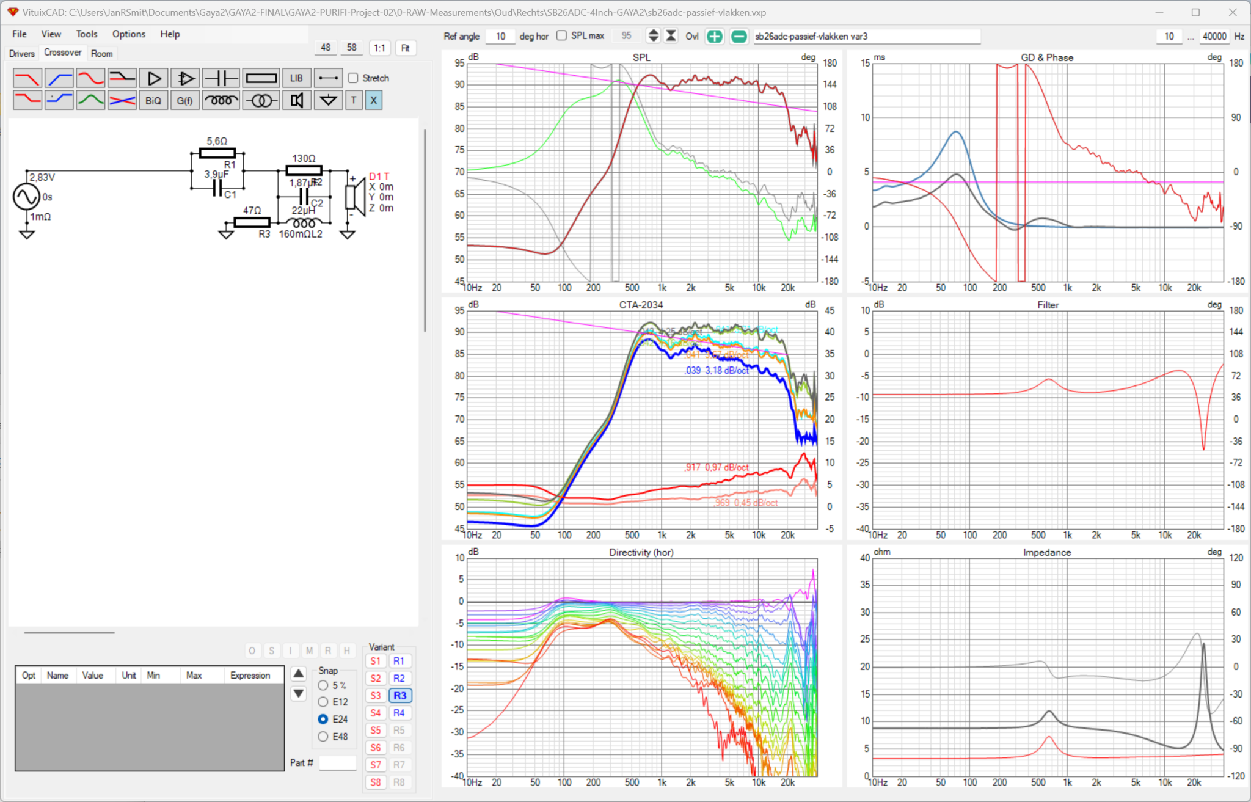Image resolution: width=1251 pixels, height=802 pixels.
Task: Add a resistor to the schematic
Action: tap(261, 78)
